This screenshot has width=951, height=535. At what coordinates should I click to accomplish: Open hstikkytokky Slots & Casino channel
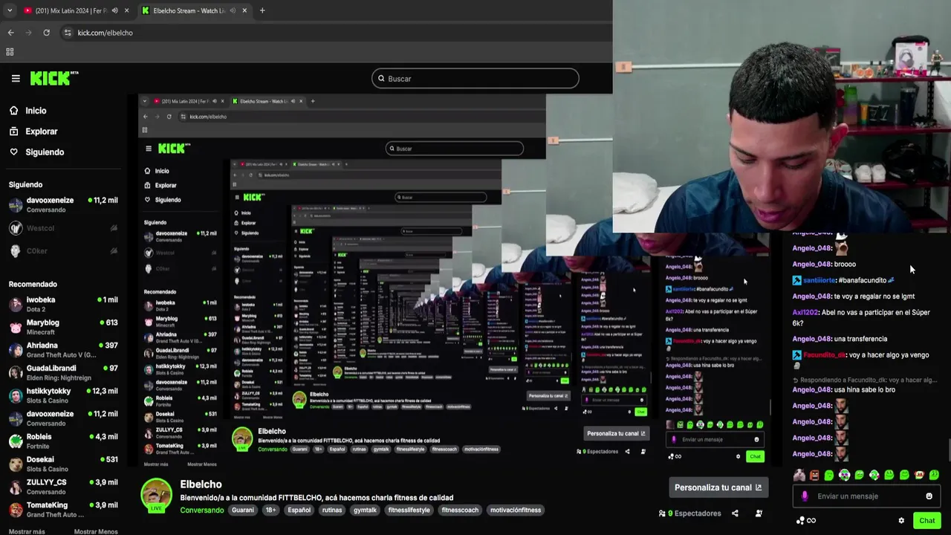coord(63,395)
